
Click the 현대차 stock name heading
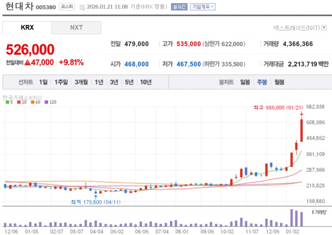click(19, 6)
